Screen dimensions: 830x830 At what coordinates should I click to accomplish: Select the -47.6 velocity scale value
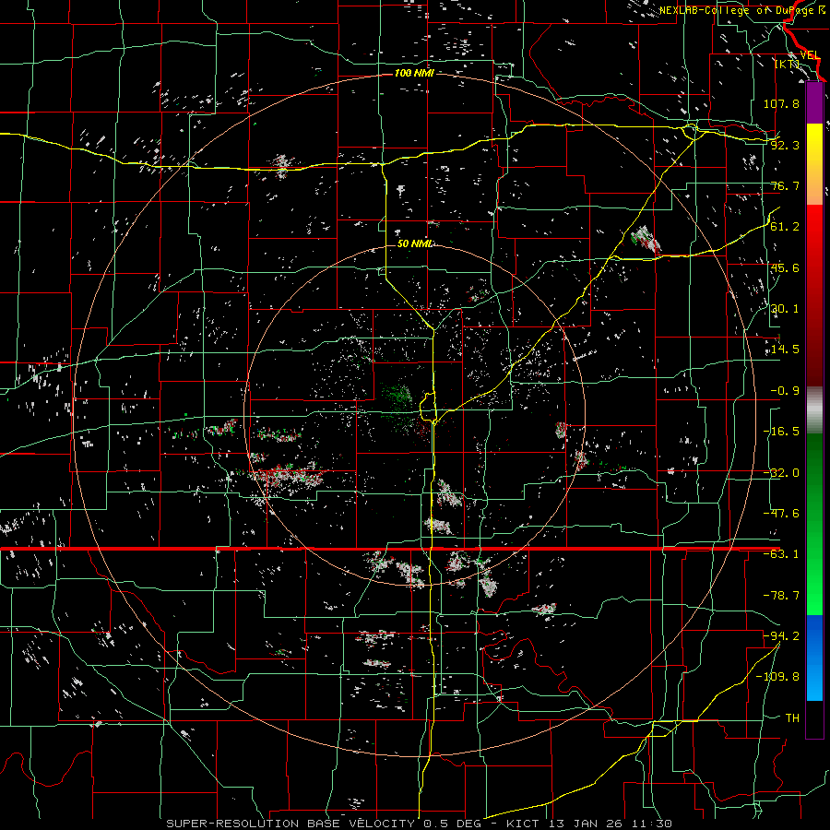point(781,514)
